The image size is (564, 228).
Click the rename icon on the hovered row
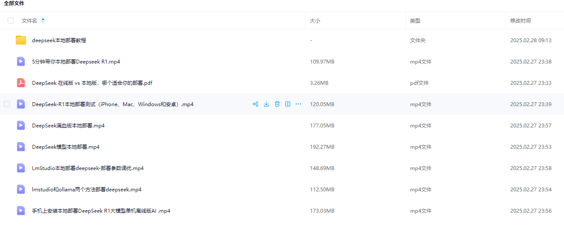tap(288, 104)
